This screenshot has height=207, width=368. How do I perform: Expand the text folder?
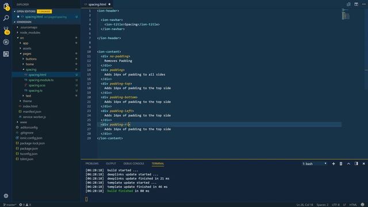[23, 96]
